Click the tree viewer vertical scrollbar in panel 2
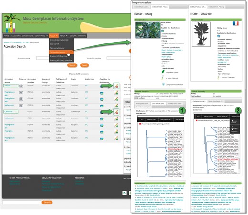 point(239,162)
